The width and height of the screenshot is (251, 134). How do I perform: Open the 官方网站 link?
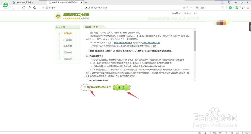pos(176,13)
